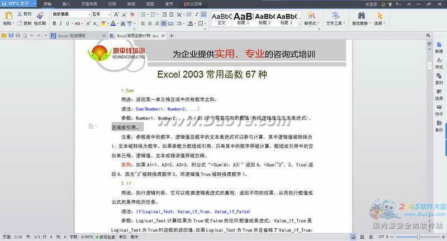
Task: Apply strikethrough AB formatting
Action: coord(78,23)
